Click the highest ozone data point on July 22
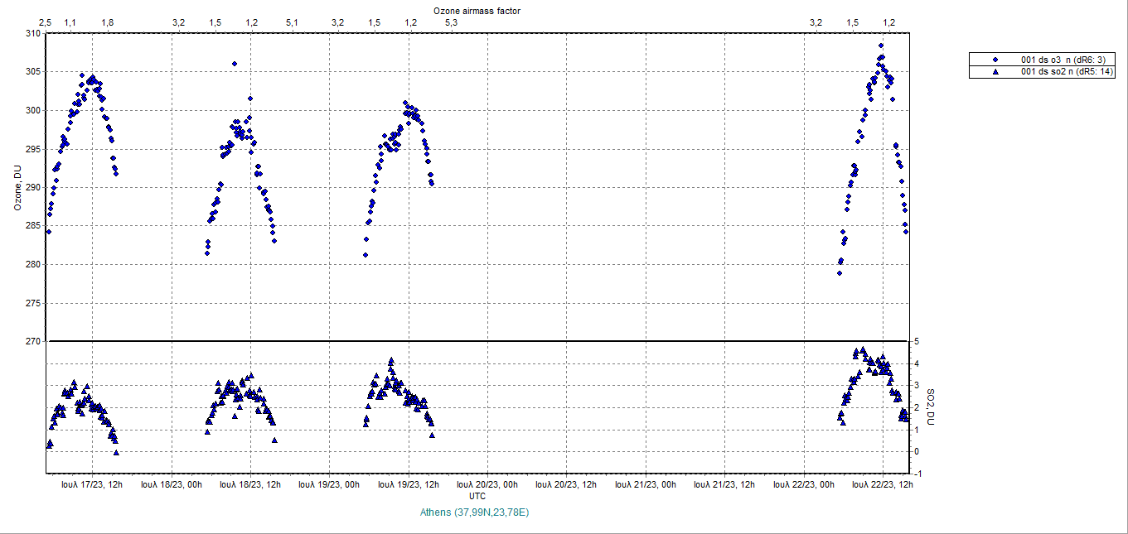The width and height of the screenshot is (1128, 534). click(x=881, y=46)
